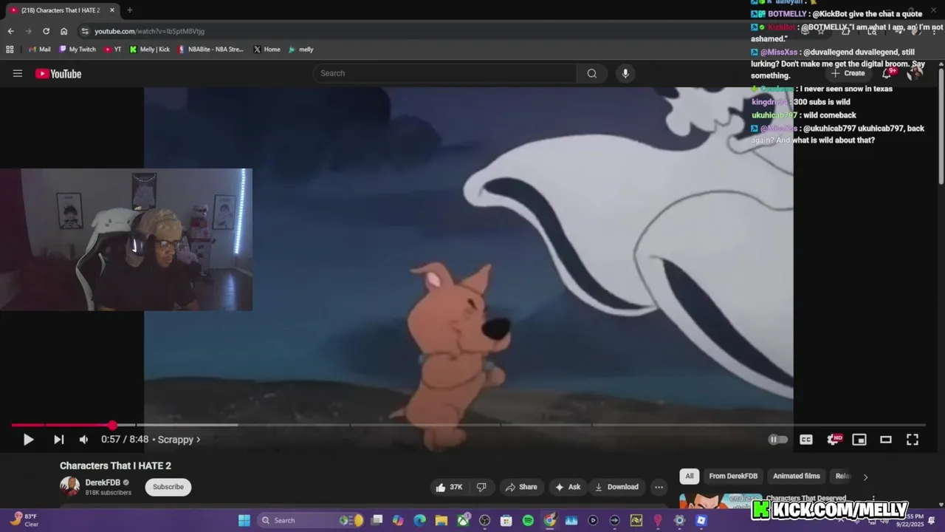Open YouTube notifications bell
The width and height of the screenshot is (945, 532).
point(887,73)
